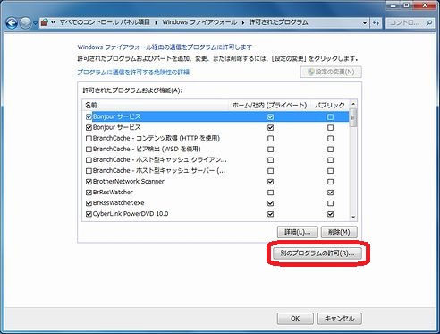Select Windows ファイアウォール breadcrumb
Screen dimensions: 440x334
click(199, 22)
